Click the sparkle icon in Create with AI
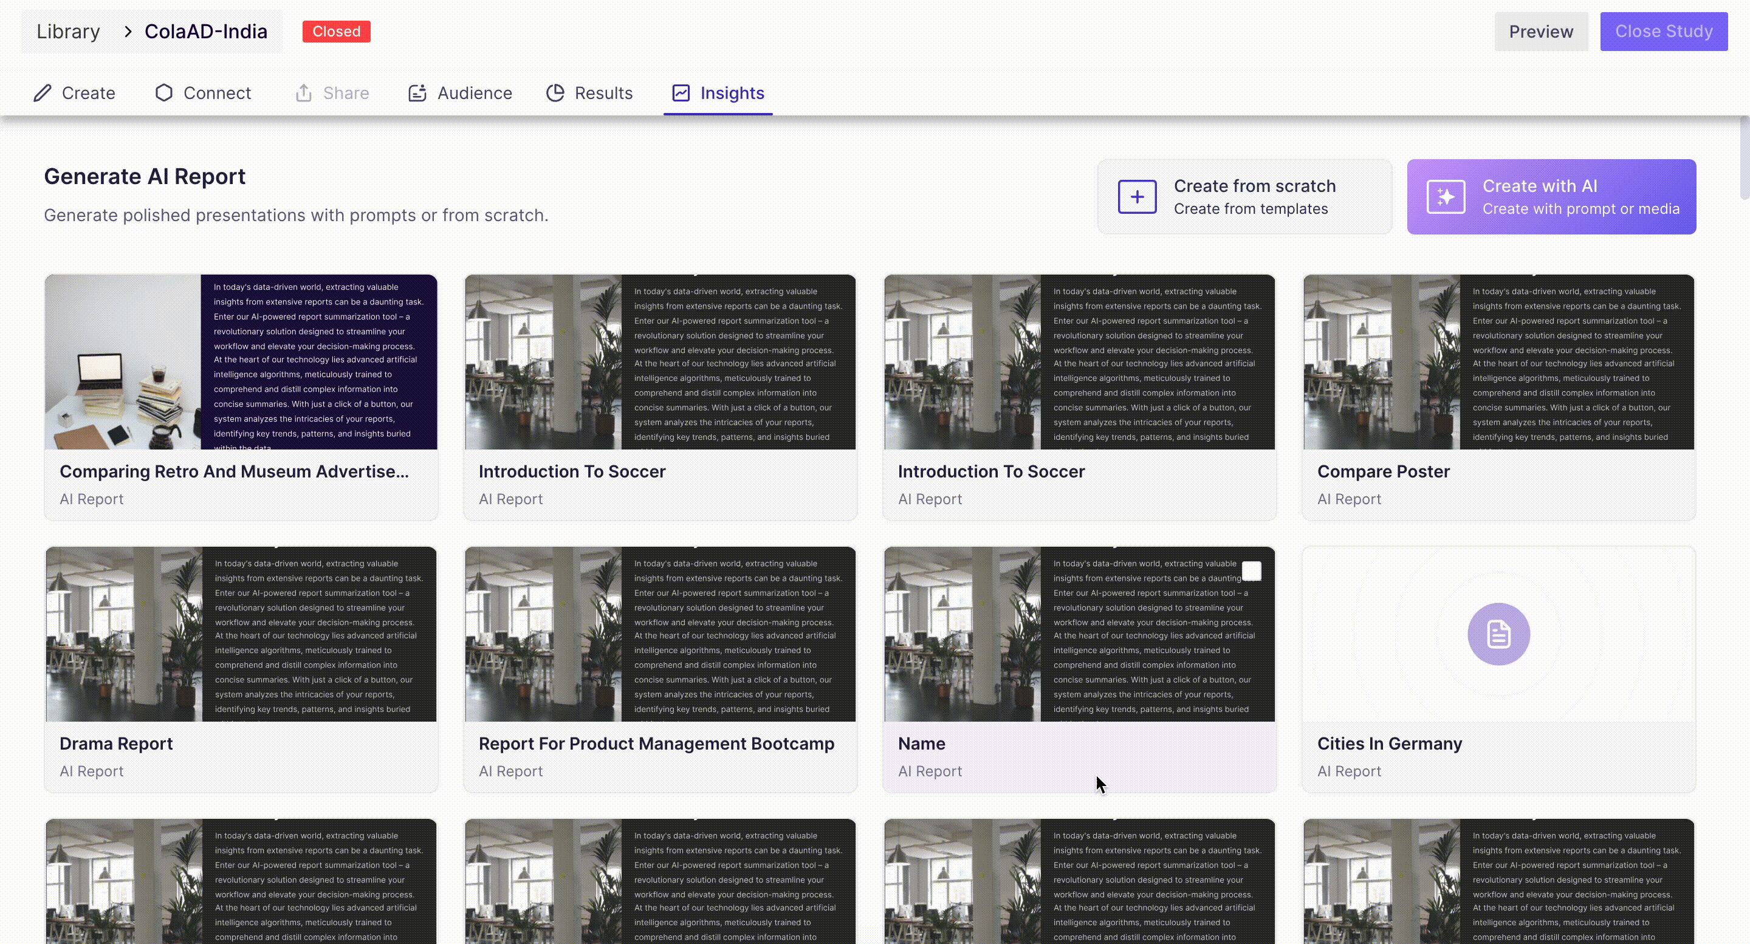The image size is (1750, 944). [1446, 197]
